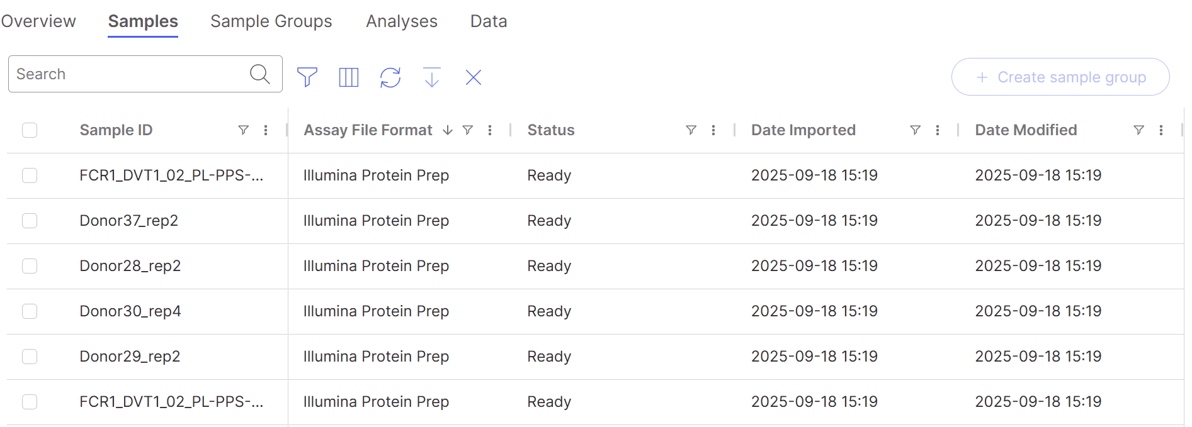Filter the Status column

[x=691, y=130]
